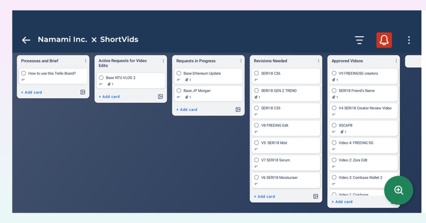This screenshot has width=426, height=223.
Task: Click Add card in Approved Videos list
Action: (342, 201)
